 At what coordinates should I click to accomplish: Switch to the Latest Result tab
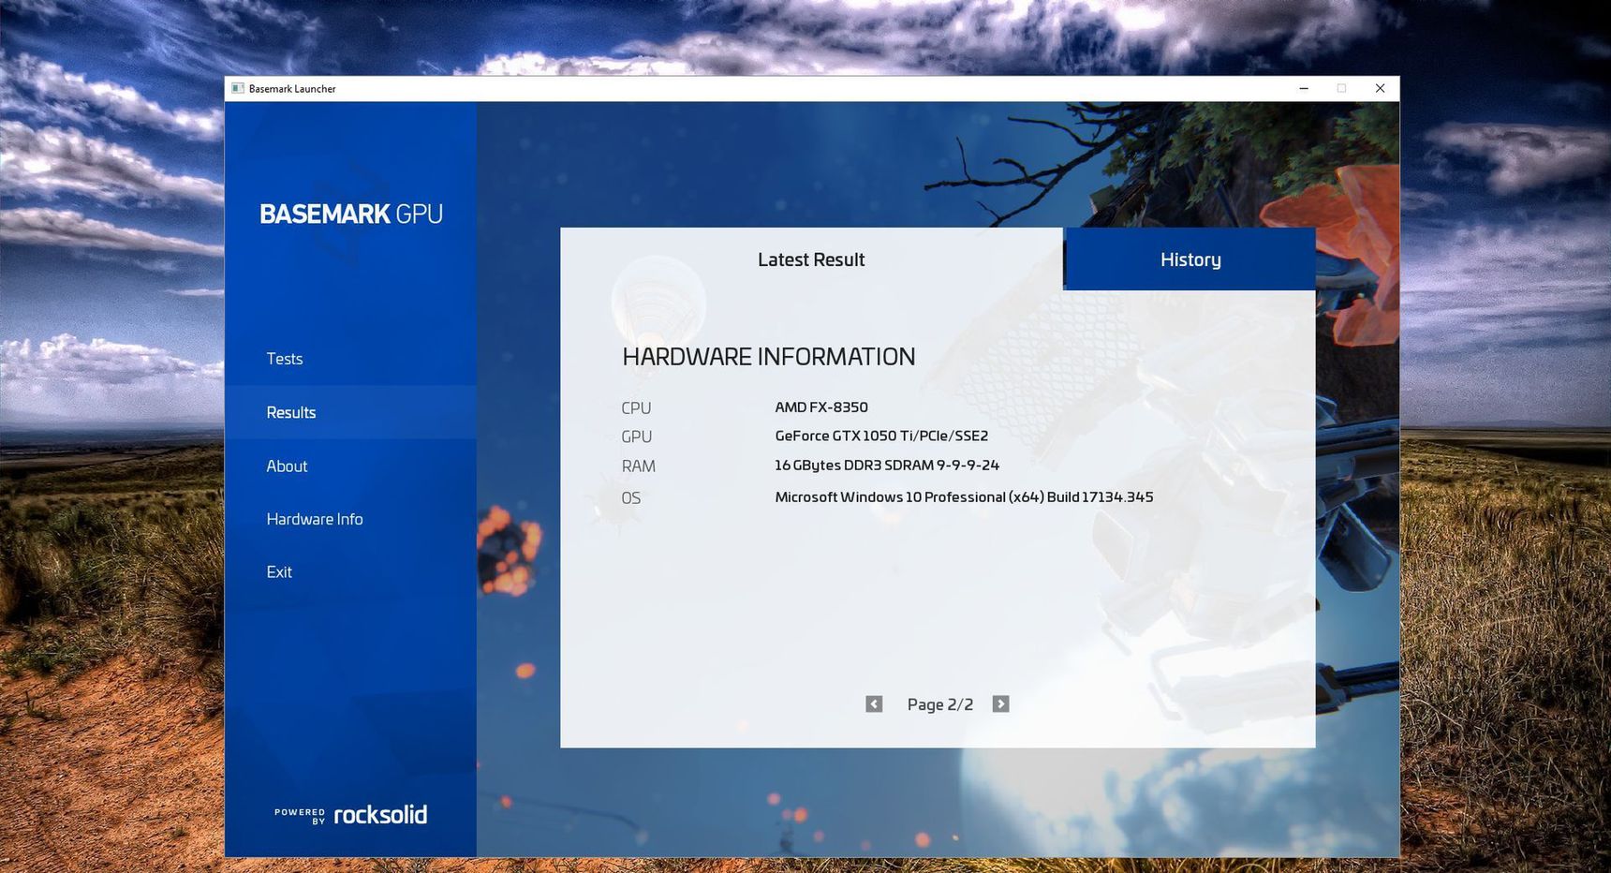(811, 259)
